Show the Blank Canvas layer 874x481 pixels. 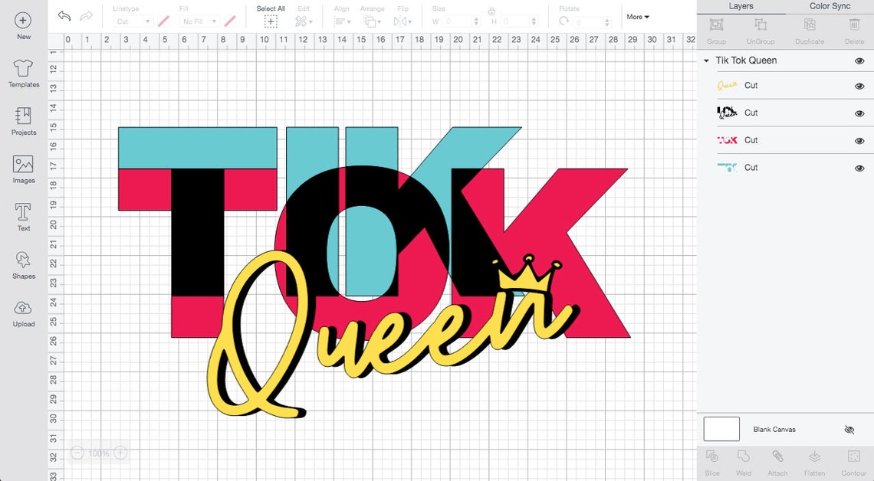click(x=849, y=429)
